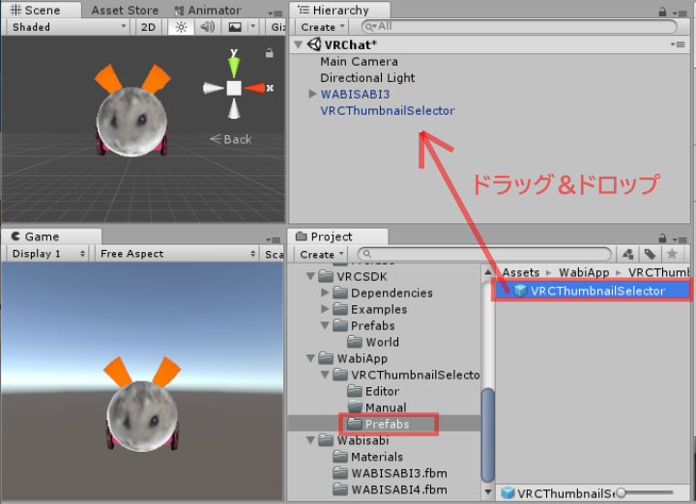
Task: Toggle the scene gizmo lock icon
Action: pos(270,54)
